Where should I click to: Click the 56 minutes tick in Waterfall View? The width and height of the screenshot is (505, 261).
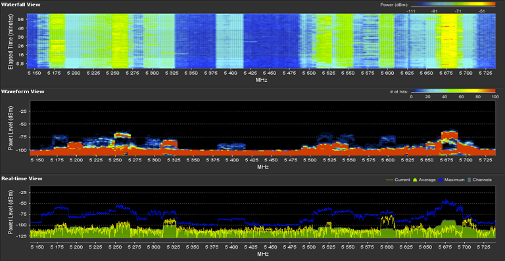click(x=21, y=19)
